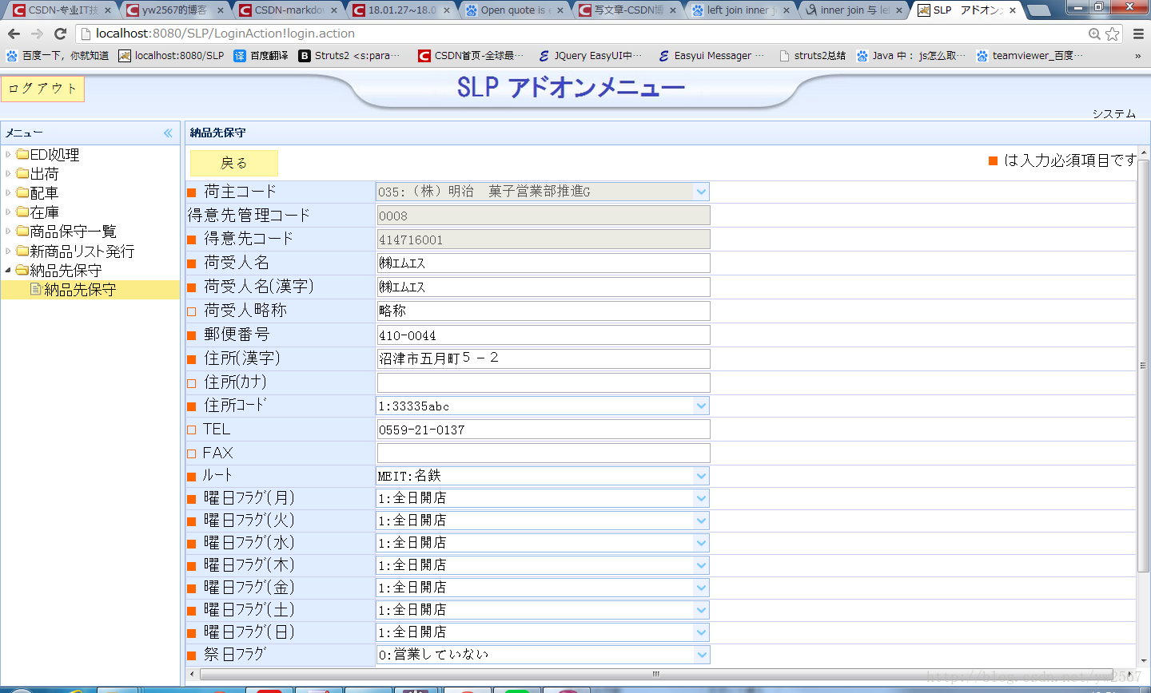Click the TEL input field
This screenshot has height=693, width=1151.
(544, 430)
